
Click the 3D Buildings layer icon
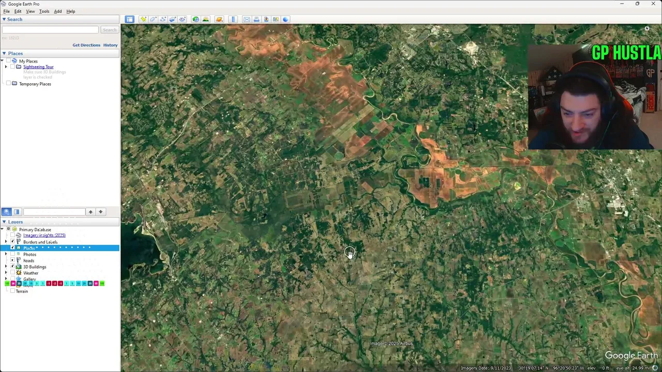[x=19, y=267]
